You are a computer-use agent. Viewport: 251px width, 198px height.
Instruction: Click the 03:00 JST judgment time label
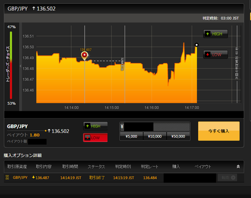tap(230, 18)
